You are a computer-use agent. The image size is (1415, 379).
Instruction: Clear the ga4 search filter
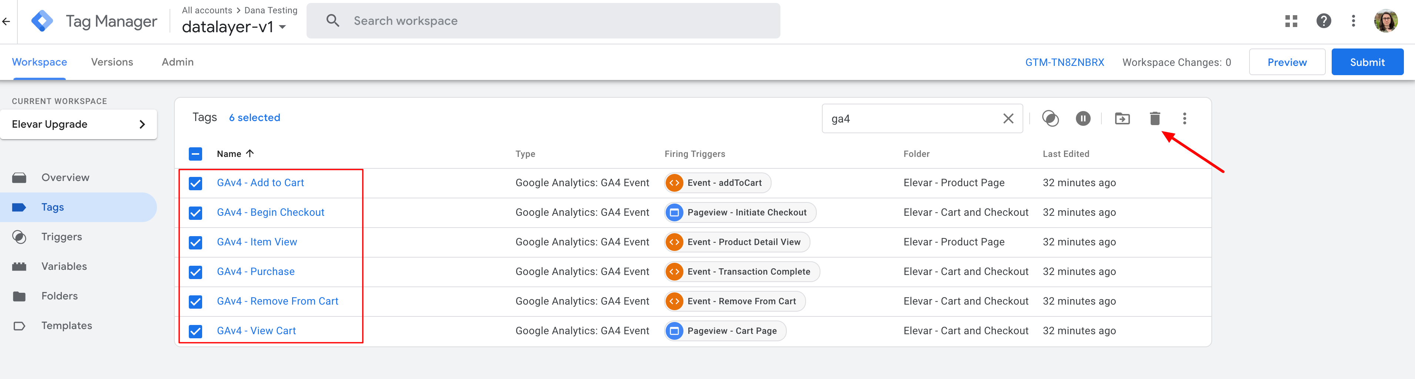tap(1008, 119)
